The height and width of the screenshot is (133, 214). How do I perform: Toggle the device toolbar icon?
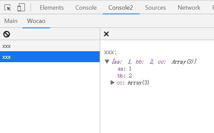pyautogui.click(x=21, y=7)
